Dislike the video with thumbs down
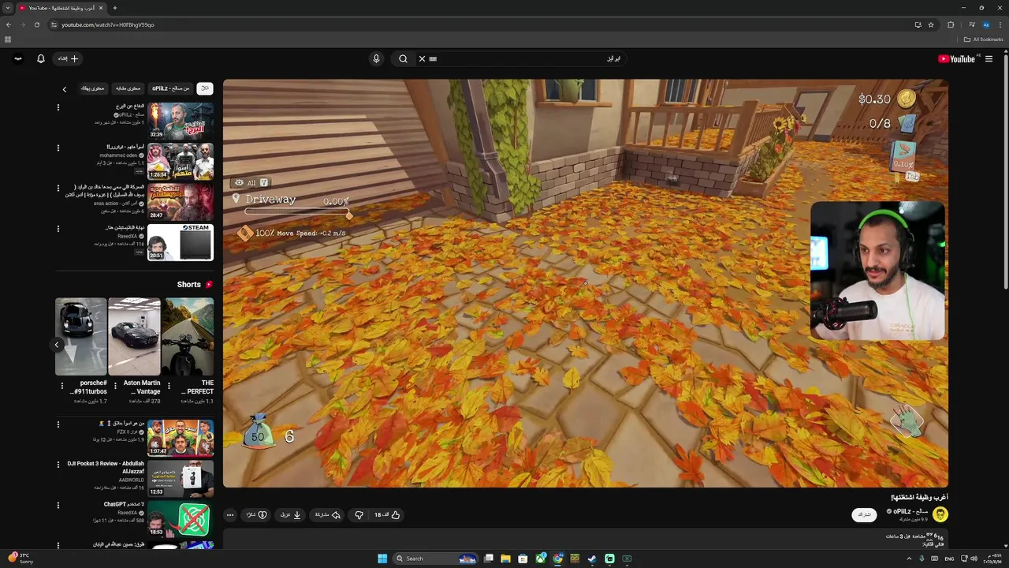This screenshot has width=1009, height=568. (x=359, y=515)
